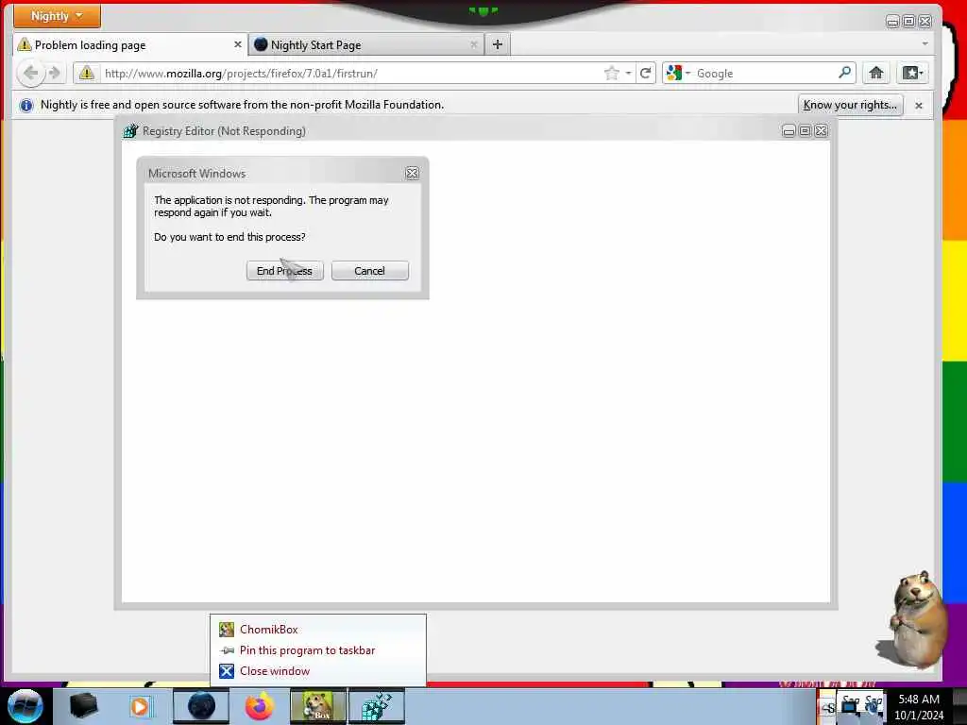This screenshot has width=967, height=725.
Task: Go to home page with the Home icon
Action: coord(875,74)
